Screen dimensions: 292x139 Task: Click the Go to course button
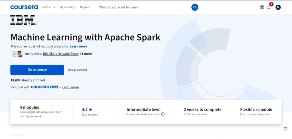[x=37, y=70]
